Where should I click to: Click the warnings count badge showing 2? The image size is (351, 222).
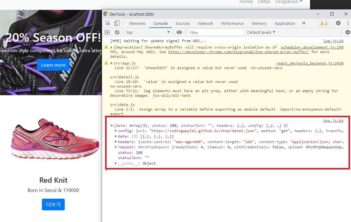pos(324,23)
